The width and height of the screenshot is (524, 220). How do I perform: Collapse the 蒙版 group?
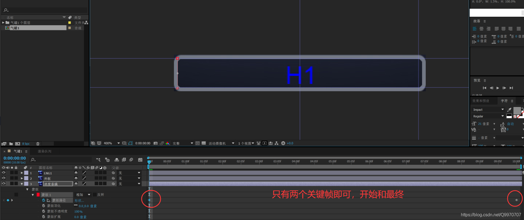point(27,189)
